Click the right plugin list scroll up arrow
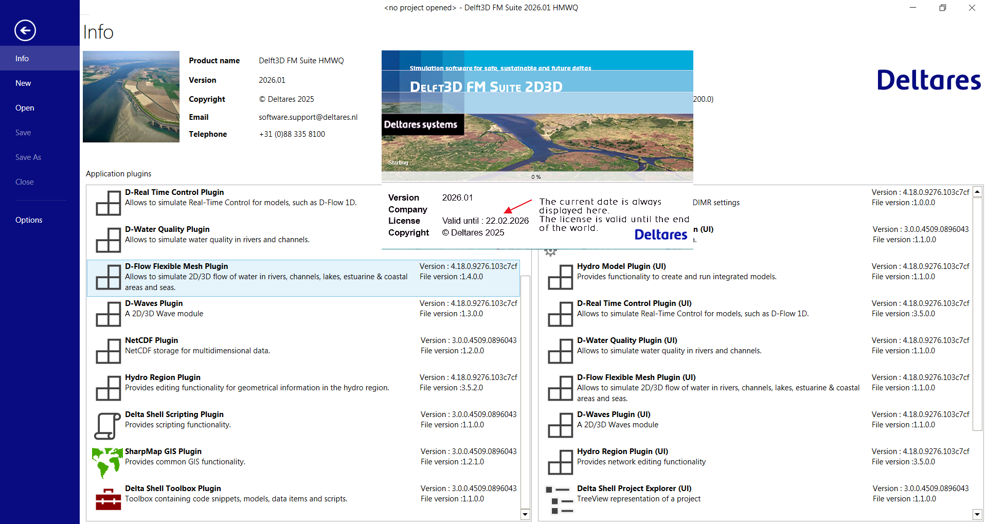 pos(977,191)
